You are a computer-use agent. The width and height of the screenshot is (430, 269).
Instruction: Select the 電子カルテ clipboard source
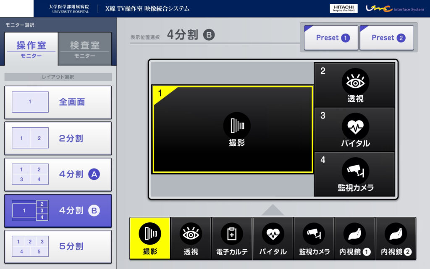tap(232, 238)
